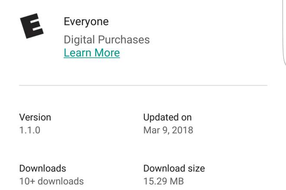Click the year 2018 in update date
Viewport: 286px width, 190px height.
click(x=182, y=130)
